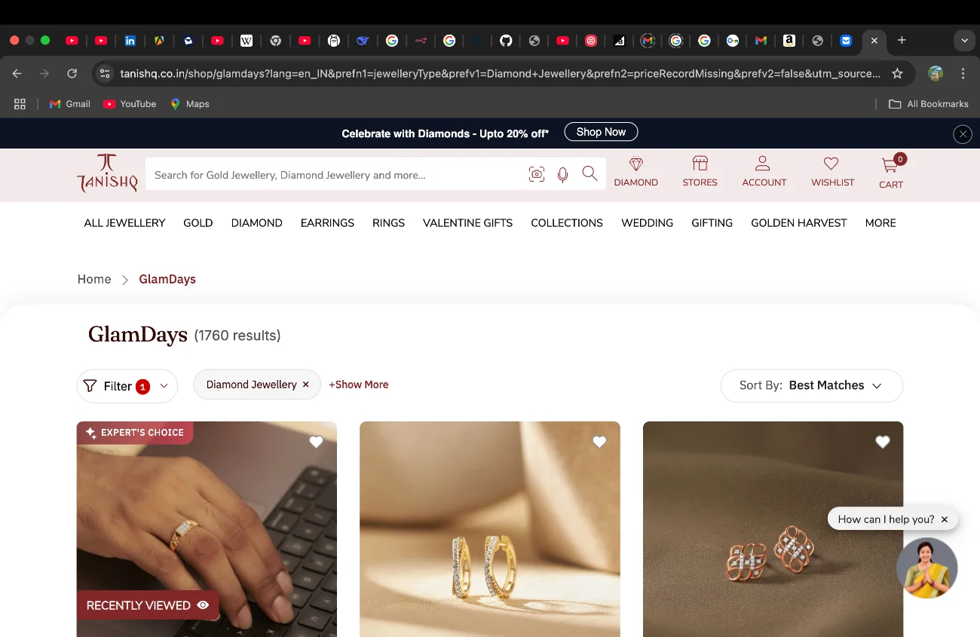
Task: Open the WEDDING menu
Action: point(647,223)
